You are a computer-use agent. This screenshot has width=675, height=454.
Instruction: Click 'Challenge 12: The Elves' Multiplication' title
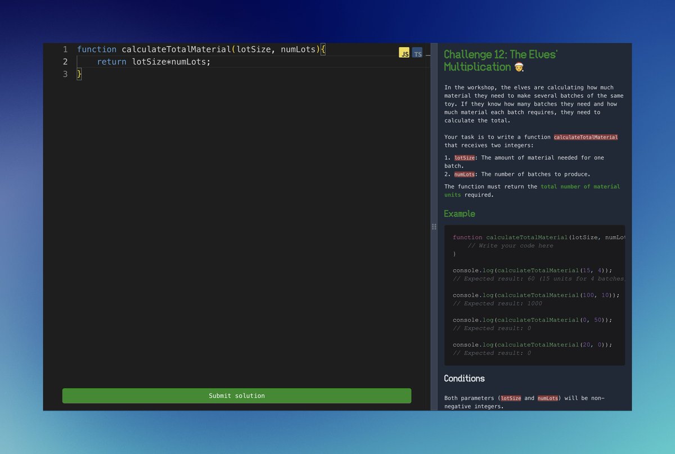[x=501, y=60]
